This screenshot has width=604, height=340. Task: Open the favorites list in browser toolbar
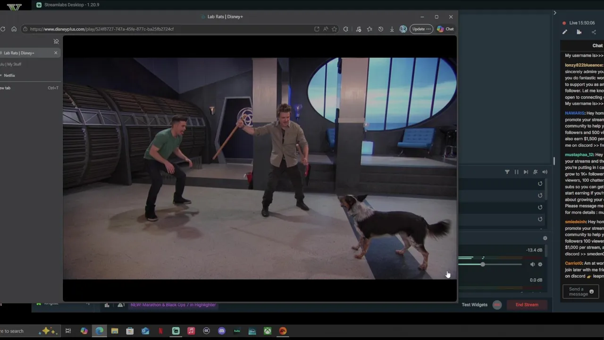coord(369,29)
